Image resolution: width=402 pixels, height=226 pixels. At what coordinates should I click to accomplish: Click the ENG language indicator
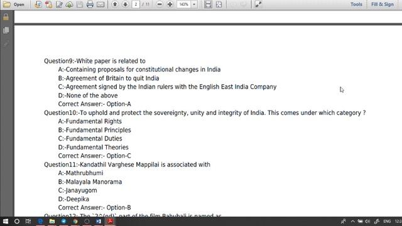pyautogui.click(x=387, y=221)
